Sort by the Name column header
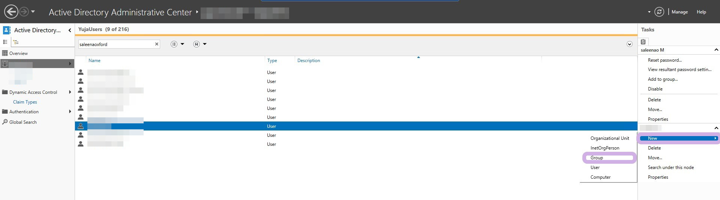This screenshot has width=720, height=200. tap(94, 61)
